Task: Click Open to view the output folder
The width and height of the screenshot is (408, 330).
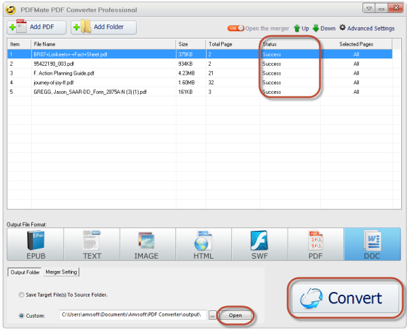Action: coord(235,315)
